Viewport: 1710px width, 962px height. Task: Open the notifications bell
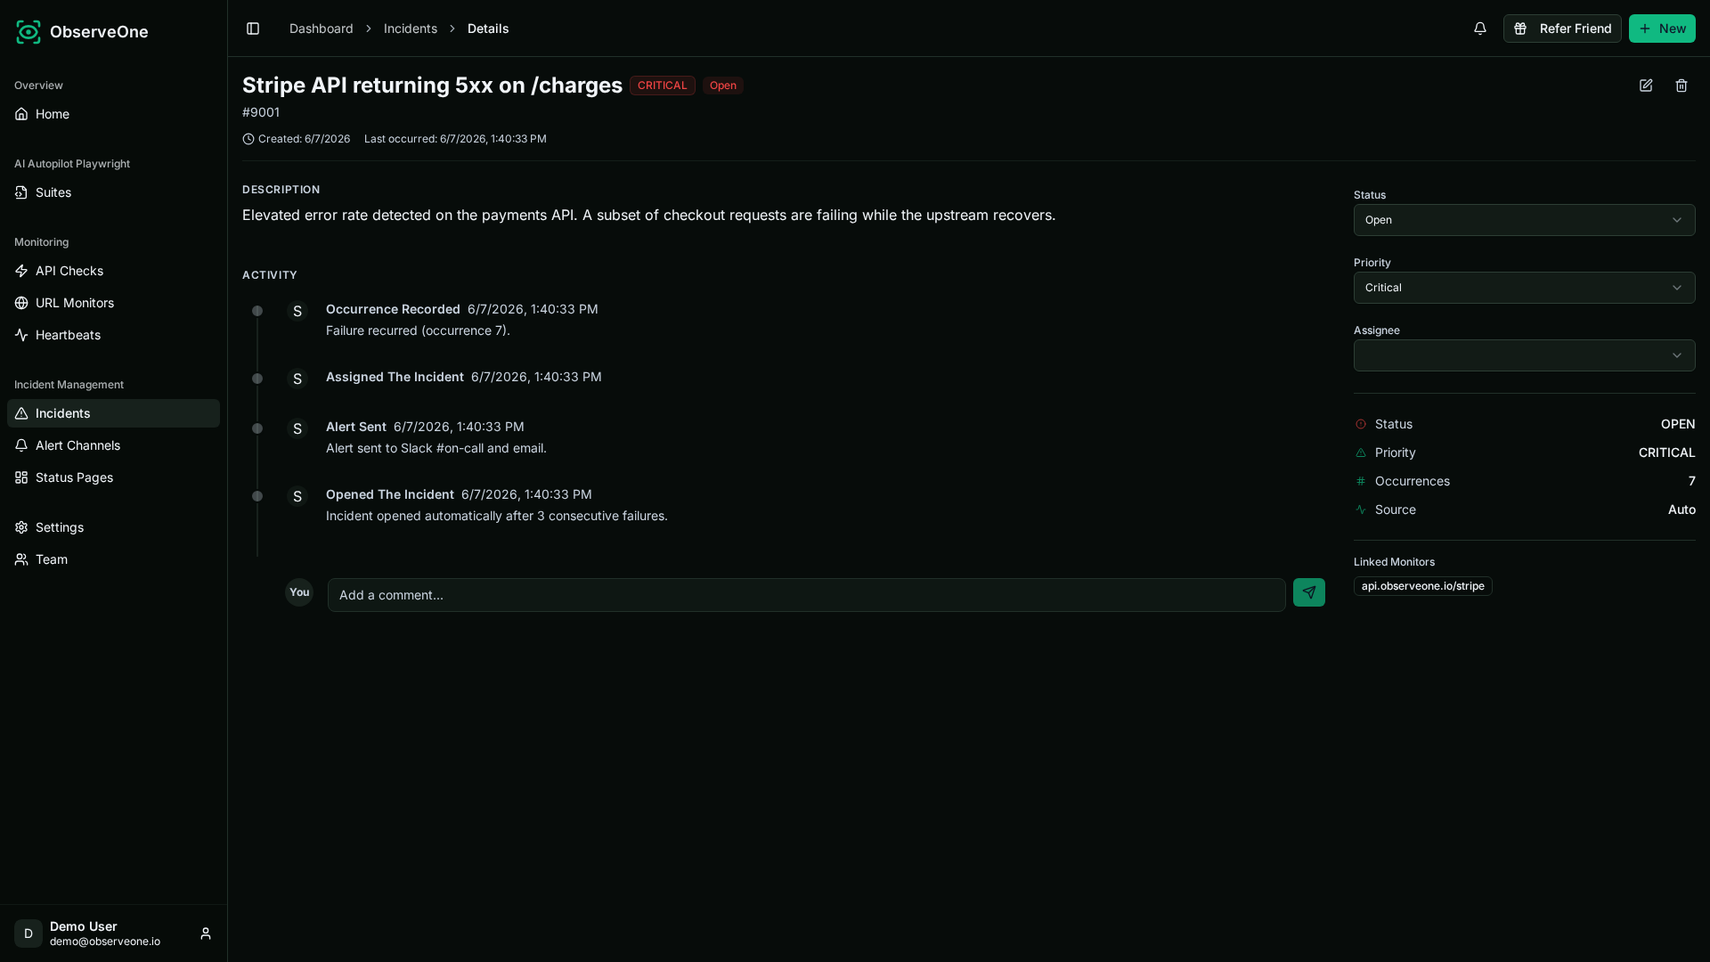click(1480, 29)
